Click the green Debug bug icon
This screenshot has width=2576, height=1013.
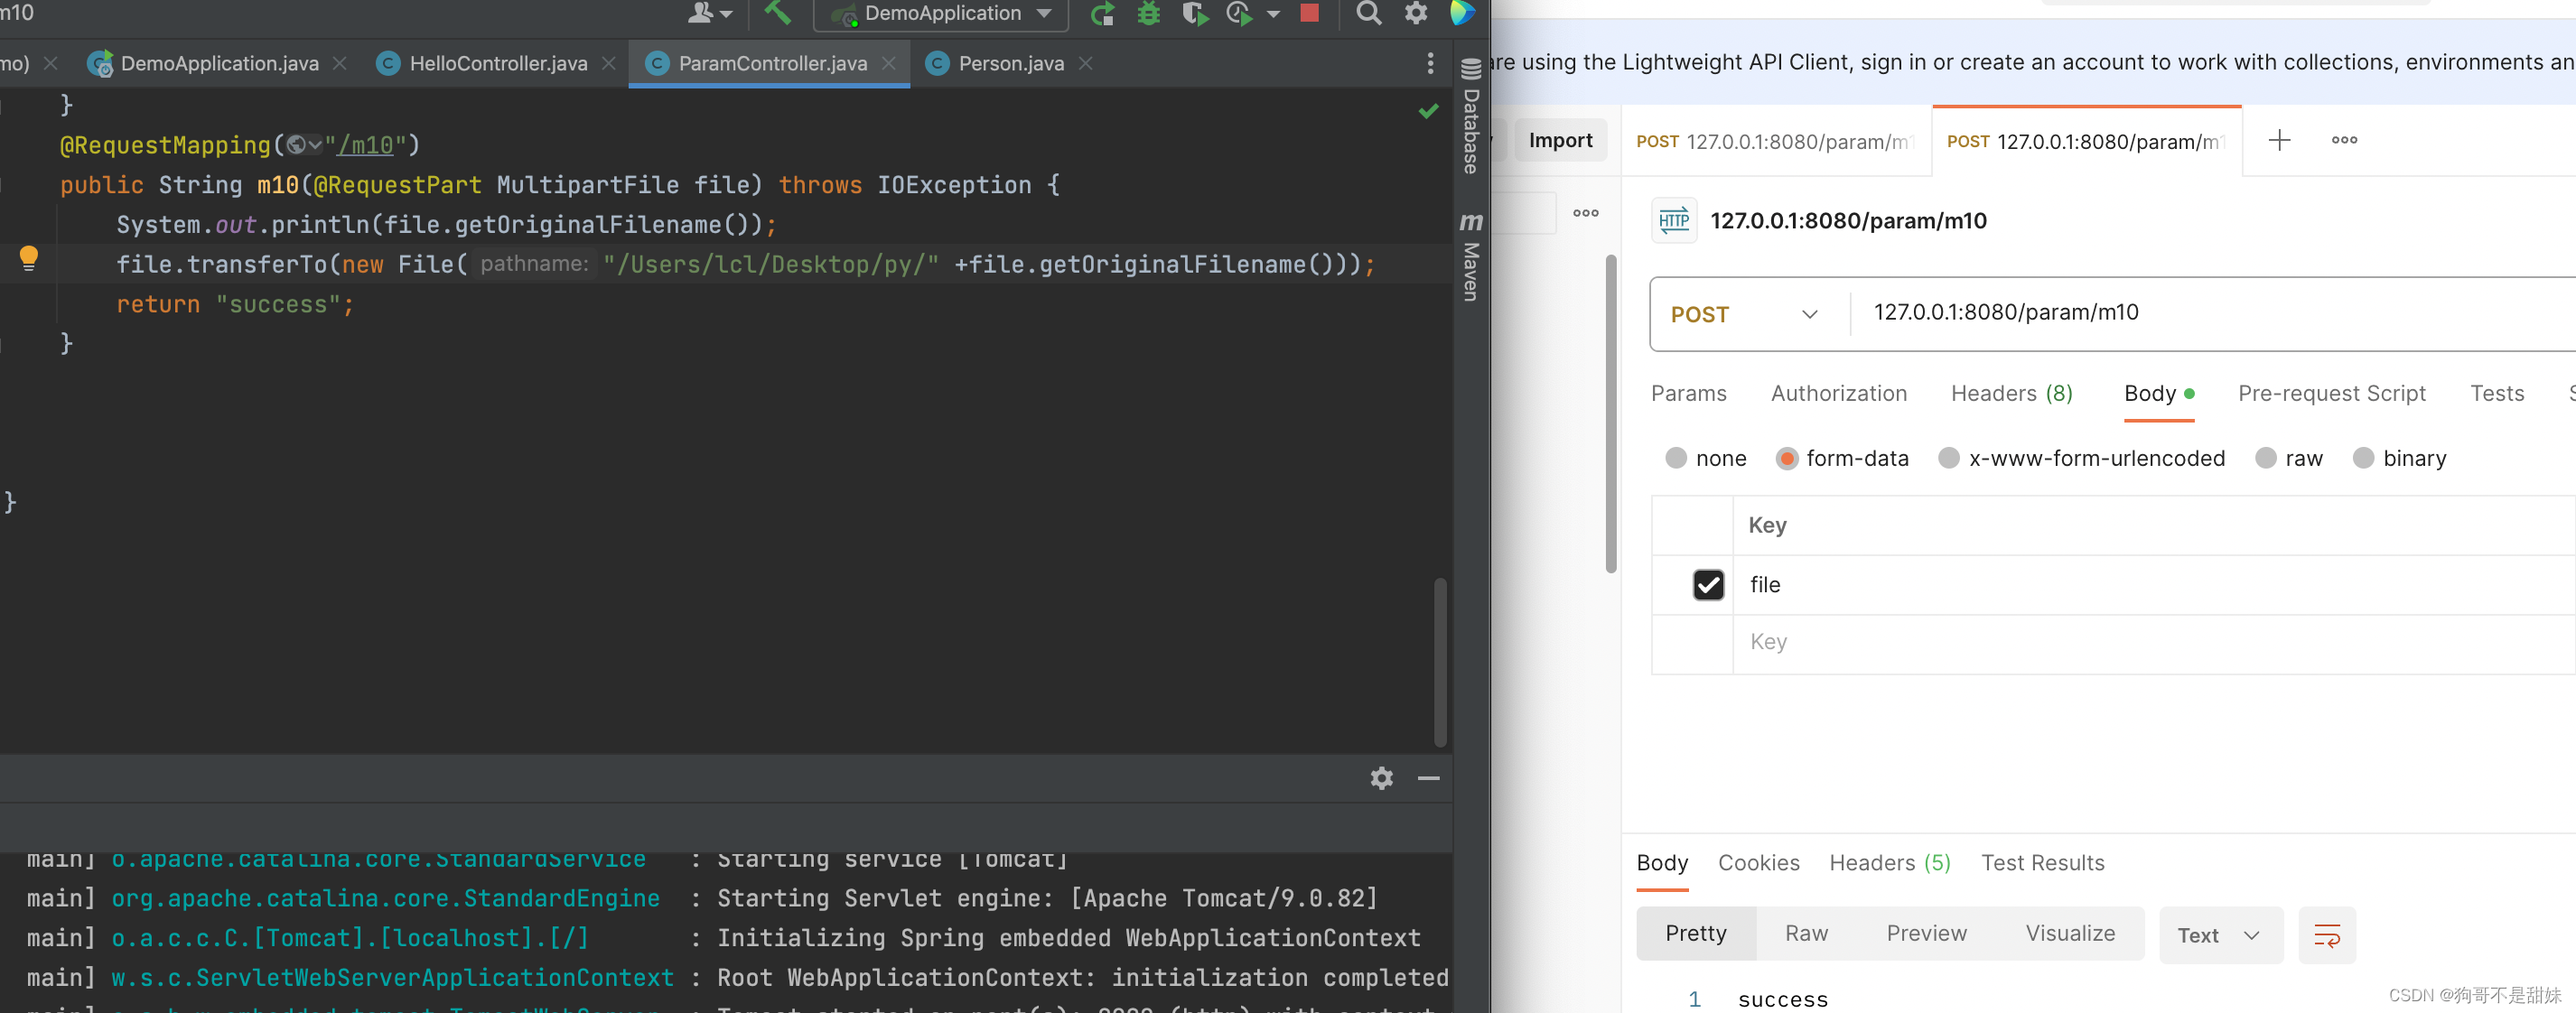pyautogui.click(x=1149, y=14)
